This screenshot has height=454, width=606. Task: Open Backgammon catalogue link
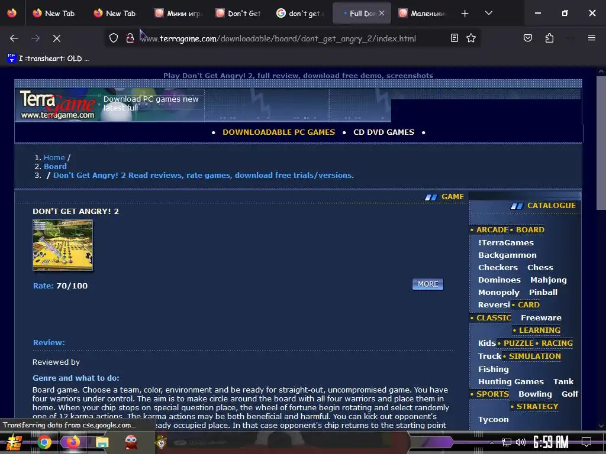[x=507, y=255]
